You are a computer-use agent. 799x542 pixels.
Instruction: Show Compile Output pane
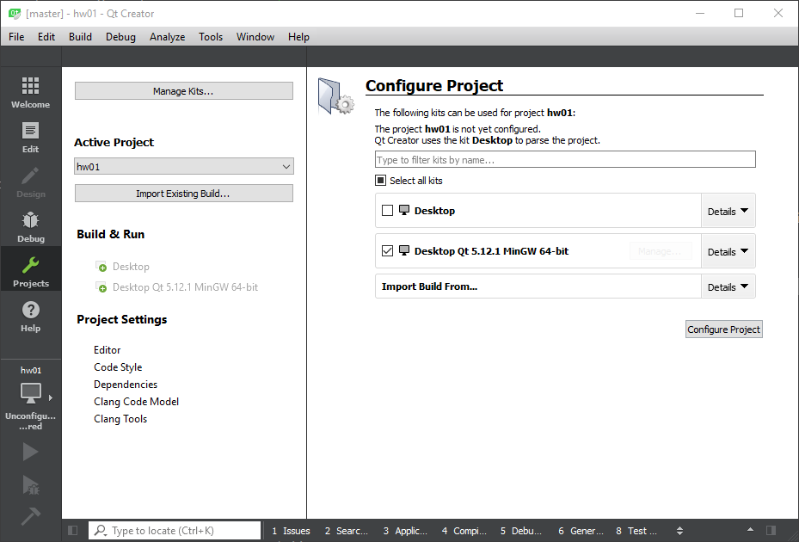coord(464,531)
